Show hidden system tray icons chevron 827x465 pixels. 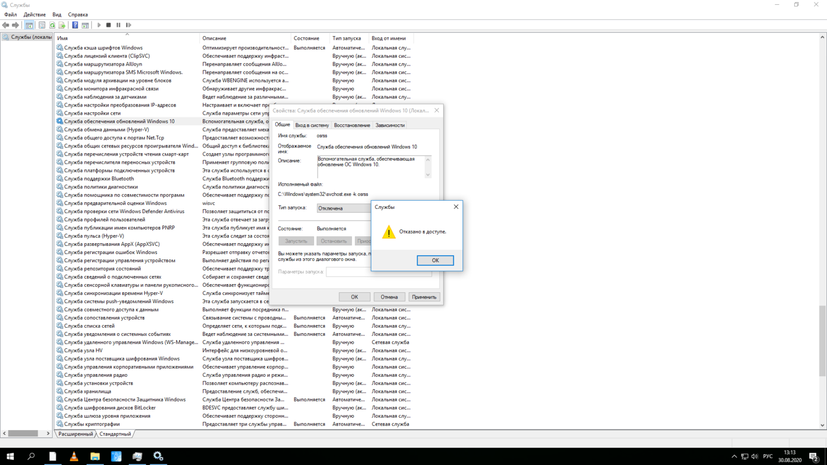pyautogui.click(x=734, y=456)
